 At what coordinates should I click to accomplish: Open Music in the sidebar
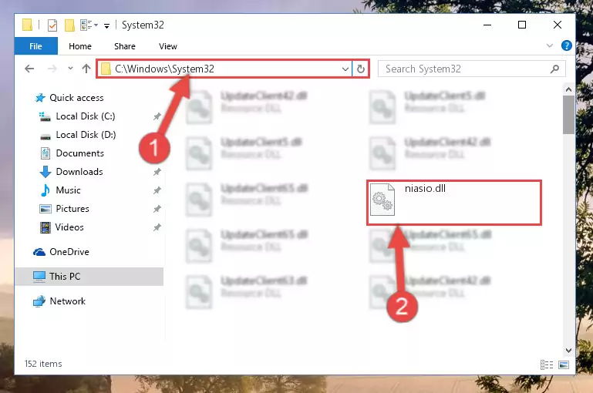(68, 190)
